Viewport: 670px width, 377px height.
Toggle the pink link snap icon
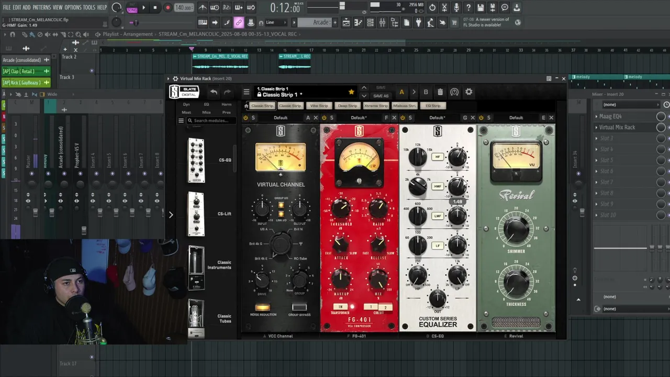point(239,23)
